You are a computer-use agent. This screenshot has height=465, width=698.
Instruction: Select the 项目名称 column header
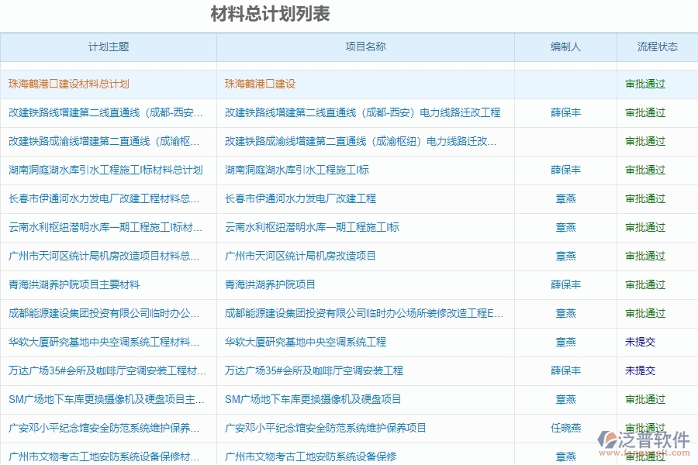pyautogui.click(x=366, y=47)
